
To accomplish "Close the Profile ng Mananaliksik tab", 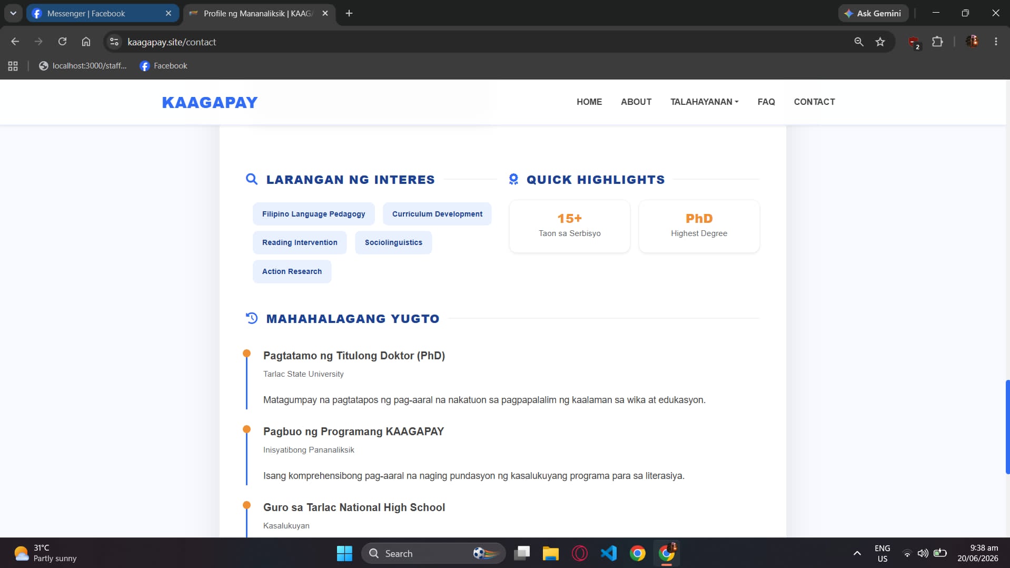I will 325,13.
